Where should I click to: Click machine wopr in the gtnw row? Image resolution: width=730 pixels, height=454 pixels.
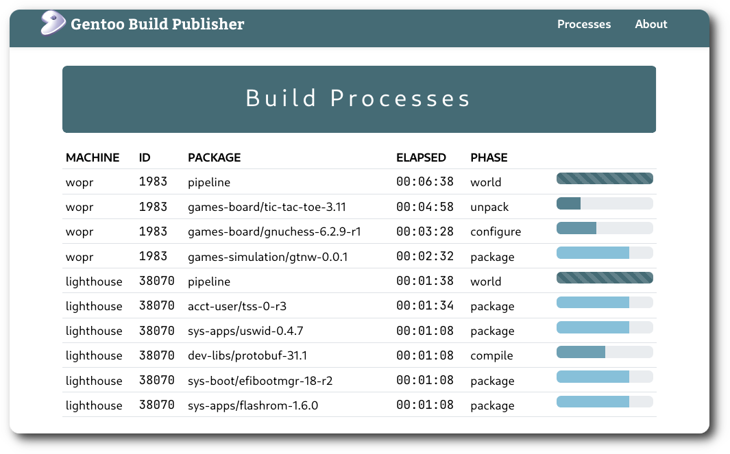[x=80, y=257]
